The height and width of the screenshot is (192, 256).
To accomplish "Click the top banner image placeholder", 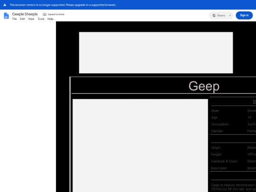I will (x=156, y=53).
